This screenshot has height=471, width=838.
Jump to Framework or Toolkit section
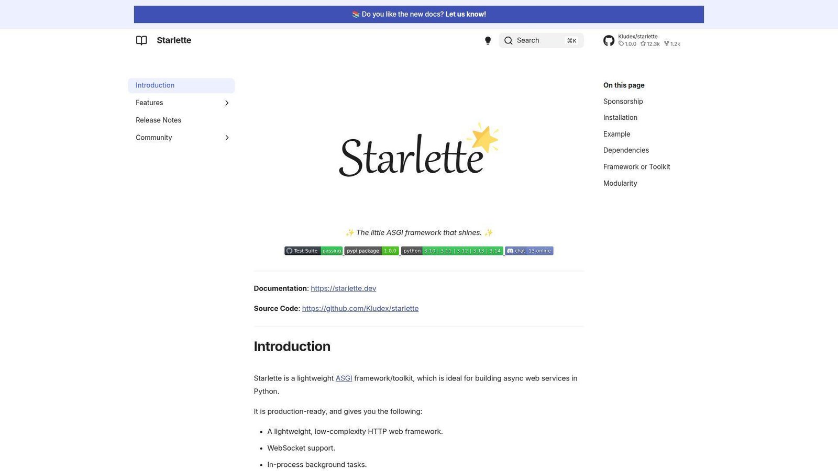point(636,167)
